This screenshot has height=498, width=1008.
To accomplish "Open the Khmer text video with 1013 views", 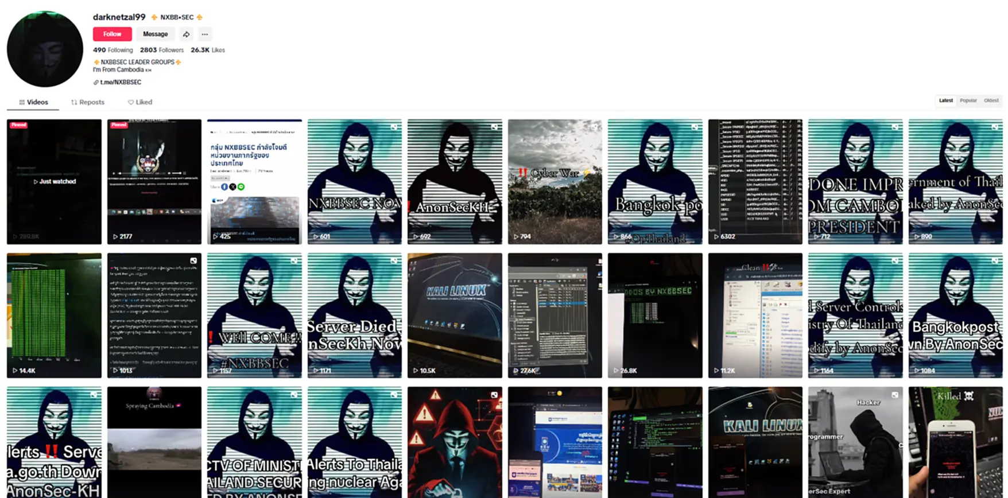I will tap(154, 316).
